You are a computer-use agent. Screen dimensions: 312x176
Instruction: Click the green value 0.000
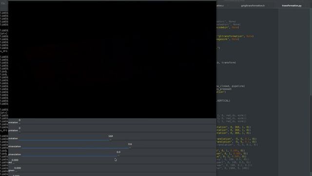click(x=18, y=168)
